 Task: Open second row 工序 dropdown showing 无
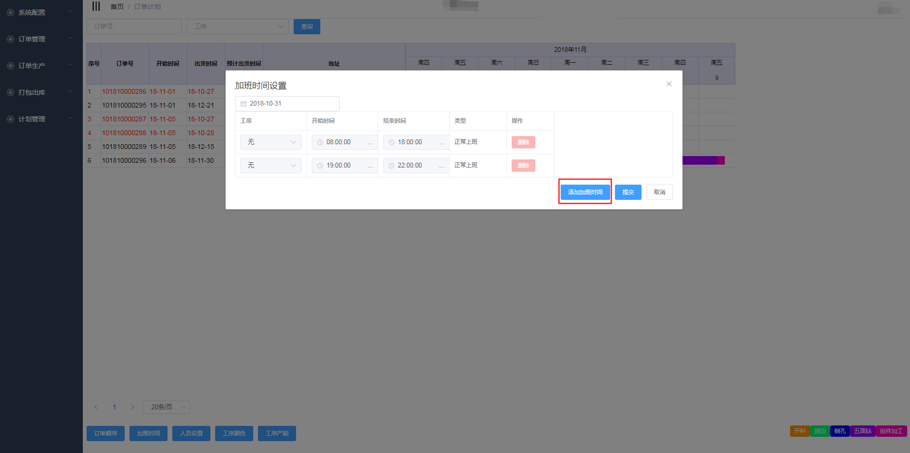click(271, 166)
